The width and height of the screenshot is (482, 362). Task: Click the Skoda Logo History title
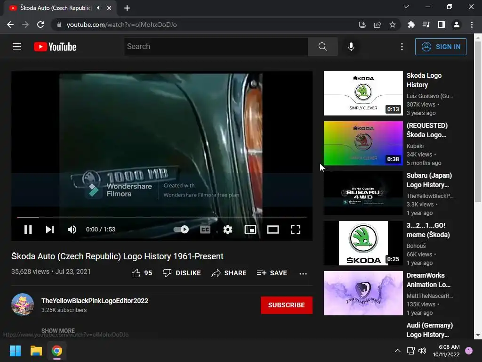[424, 80]
